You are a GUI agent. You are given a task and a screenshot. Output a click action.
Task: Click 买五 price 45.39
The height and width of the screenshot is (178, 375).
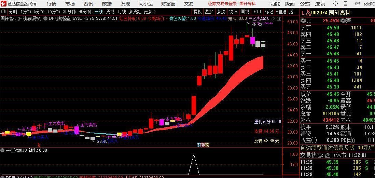(x=333, y=87)
